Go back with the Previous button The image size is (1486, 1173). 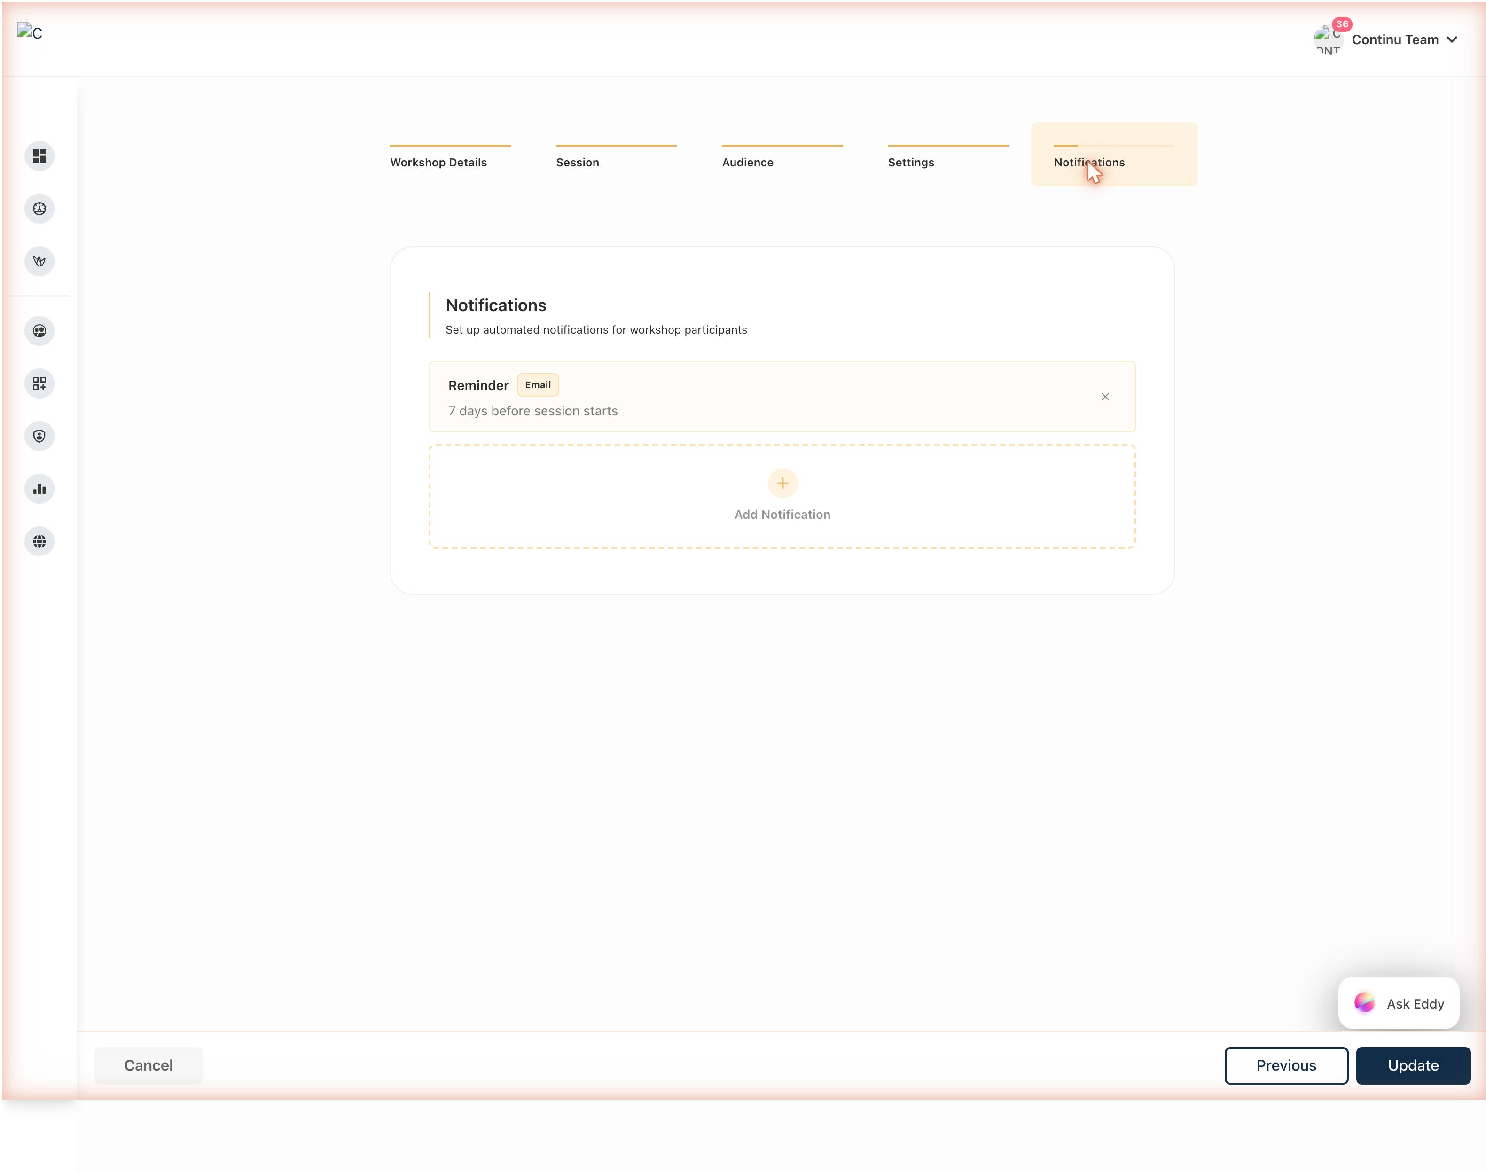click(1286, 1065)
